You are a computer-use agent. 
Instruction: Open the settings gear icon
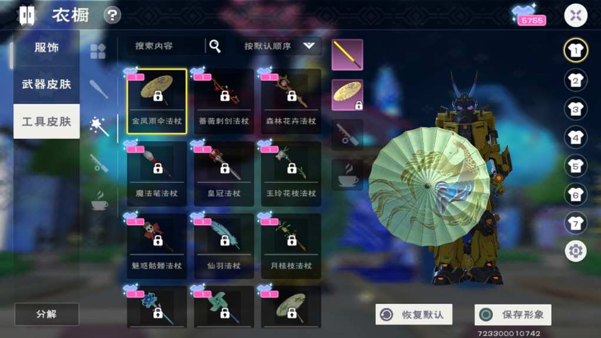coord(575,251)
